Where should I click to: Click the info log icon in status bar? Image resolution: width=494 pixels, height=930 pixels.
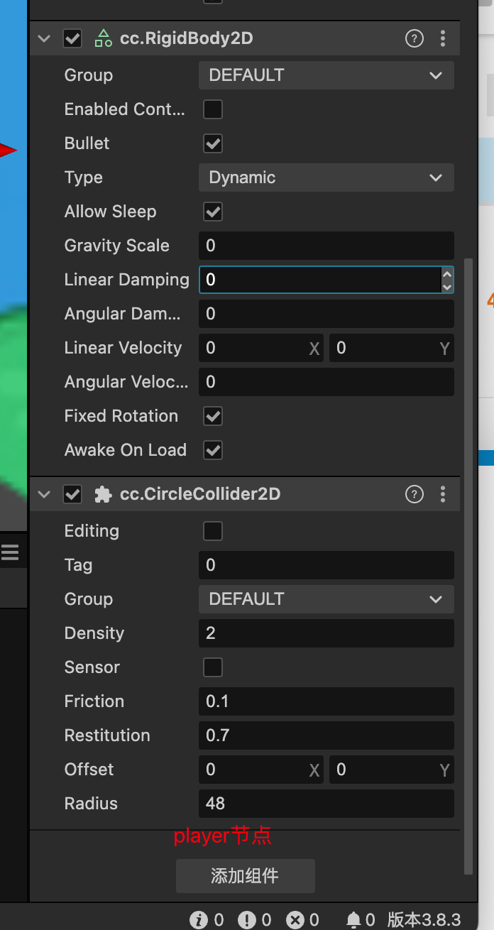(199, 920)
